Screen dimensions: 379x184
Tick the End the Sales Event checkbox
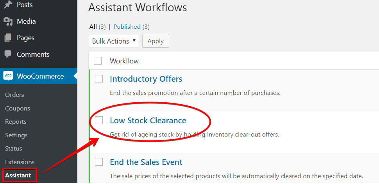pyautogui.click(x=98, y=162)
